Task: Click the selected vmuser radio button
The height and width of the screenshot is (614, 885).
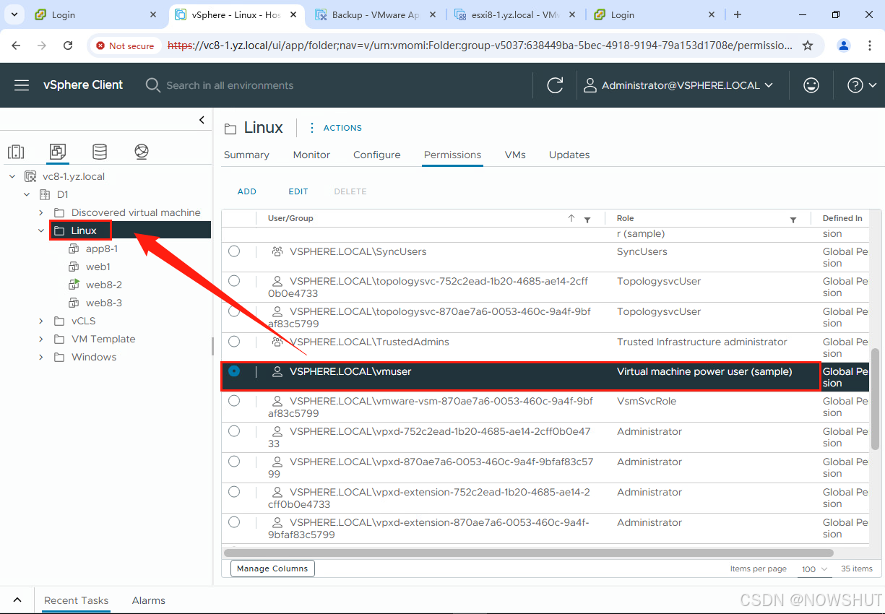Action: [x=234, y=371]
